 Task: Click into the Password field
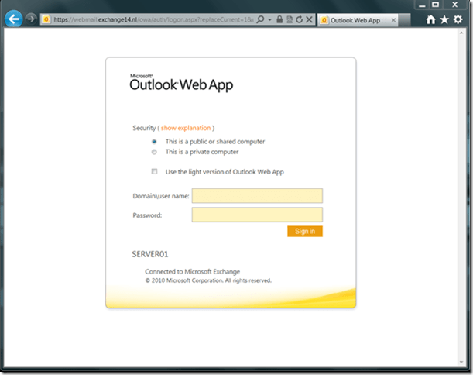pos(257,215)
